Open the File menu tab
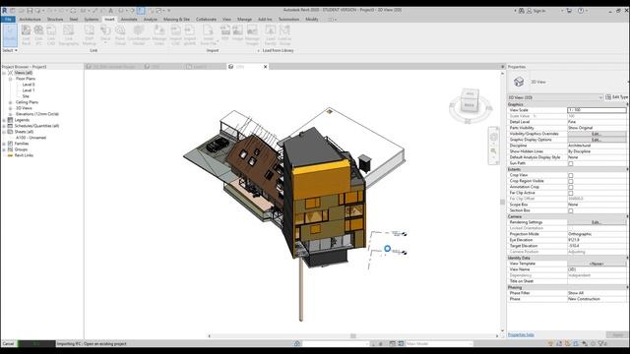The width and height of the screenshot is (630, 354). (x=8, y=20)
